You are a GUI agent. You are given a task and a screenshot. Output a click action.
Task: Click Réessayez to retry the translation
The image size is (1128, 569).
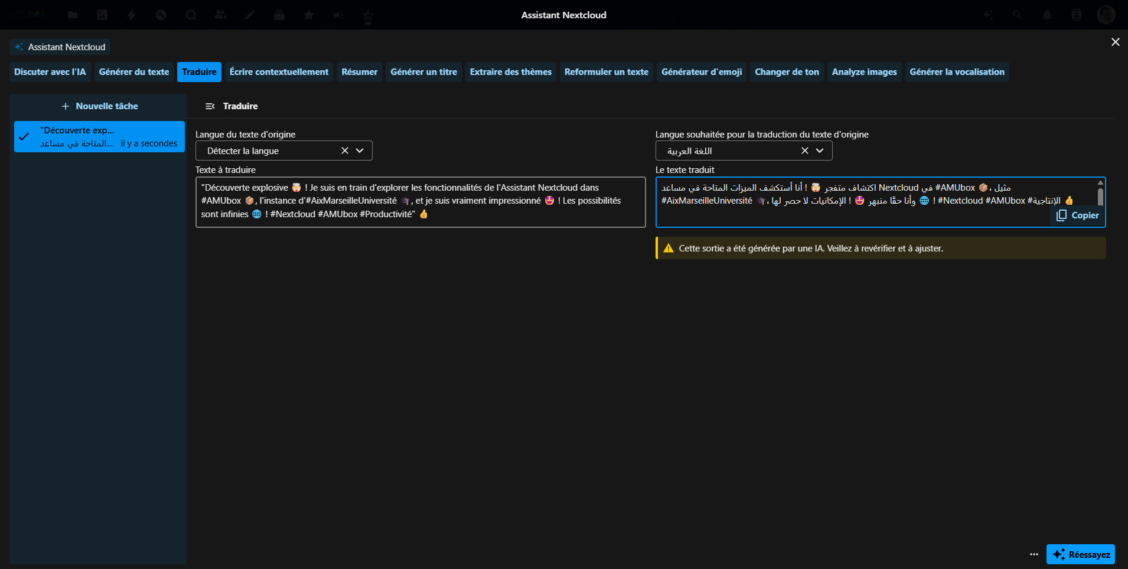pos(1080,554)
